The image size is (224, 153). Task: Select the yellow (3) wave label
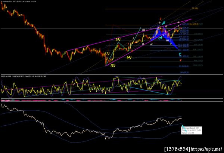click(118, 39)
